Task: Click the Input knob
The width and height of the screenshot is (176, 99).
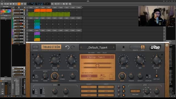Action: click(38, 61)
